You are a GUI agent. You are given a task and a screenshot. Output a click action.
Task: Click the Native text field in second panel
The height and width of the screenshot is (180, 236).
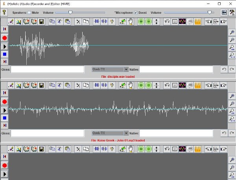click(176, 133)
